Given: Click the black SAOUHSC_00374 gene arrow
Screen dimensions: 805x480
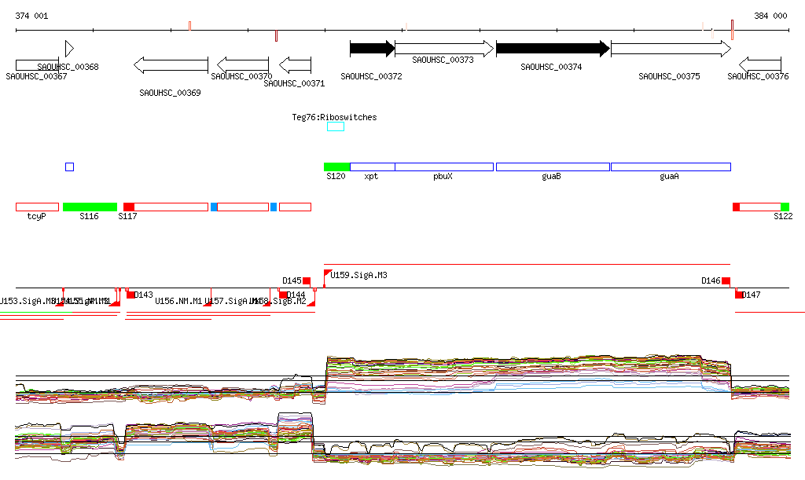Looking at the screenshot, I should coord(552,49).
